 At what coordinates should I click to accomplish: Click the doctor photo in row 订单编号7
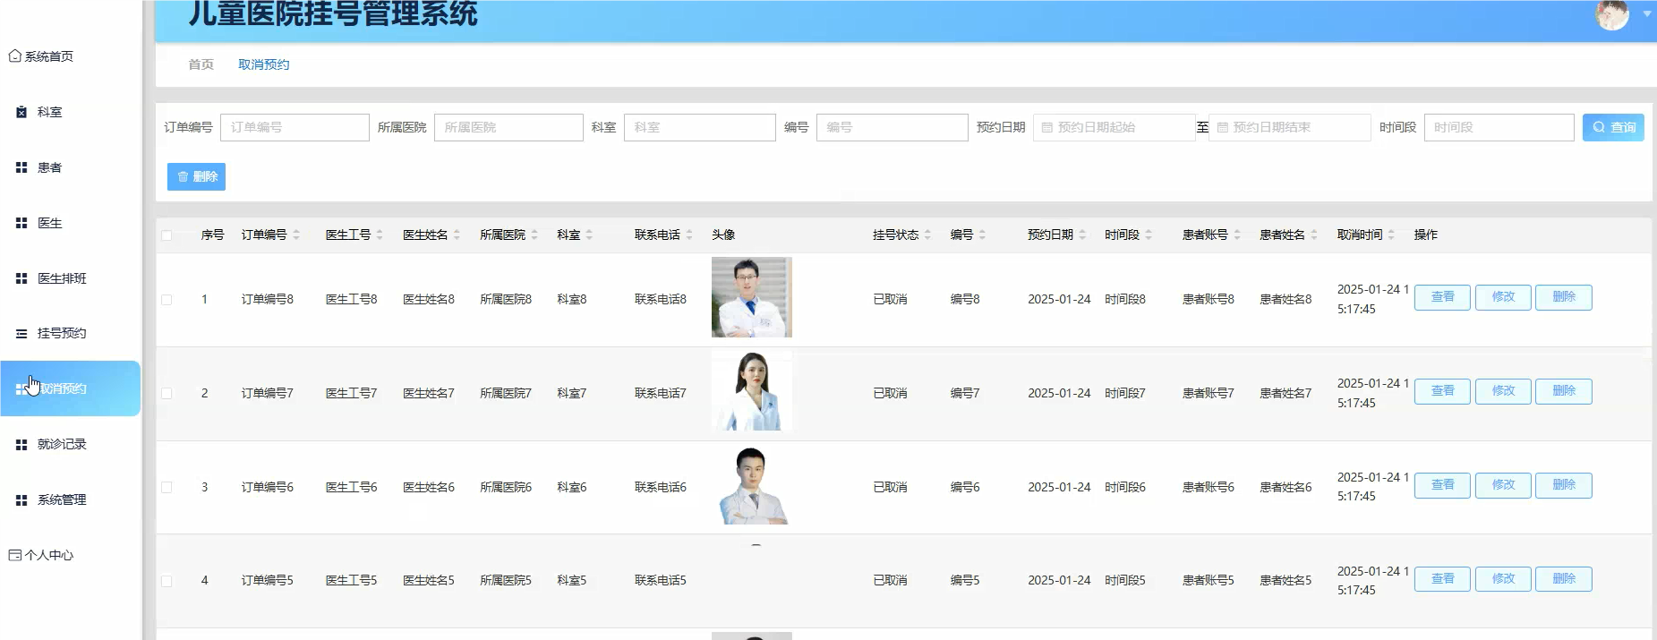pyautogui.click(x=752, y=391)
